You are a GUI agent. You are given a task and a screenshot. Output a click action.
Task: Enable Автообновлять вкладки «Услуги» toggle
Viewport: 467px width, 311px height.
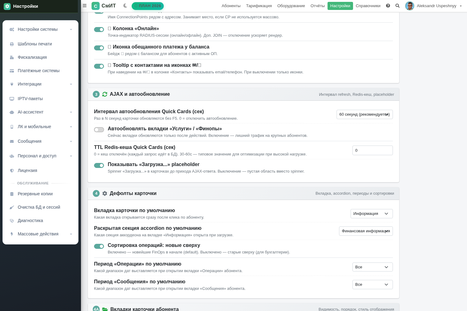[99, 130]
